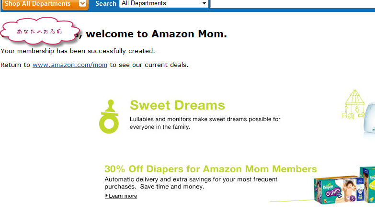The image size is (375, 212).
Task: Expand the All Departments search category dropdown
Action: [x=164, y=3]
